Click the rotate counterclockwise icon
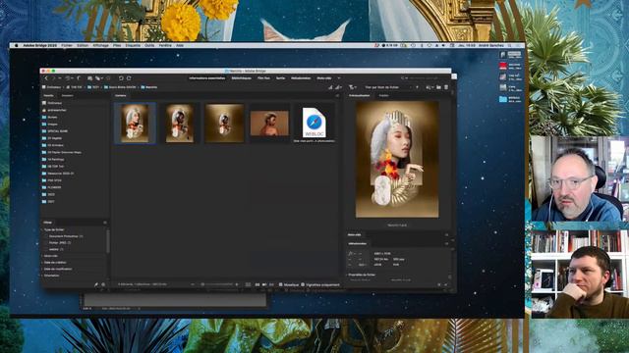 coord(121,78)
